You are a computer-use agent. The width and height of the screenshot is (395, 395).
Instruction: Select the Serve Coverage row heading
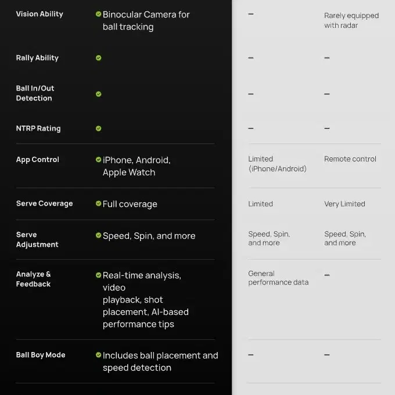point(44,203)
